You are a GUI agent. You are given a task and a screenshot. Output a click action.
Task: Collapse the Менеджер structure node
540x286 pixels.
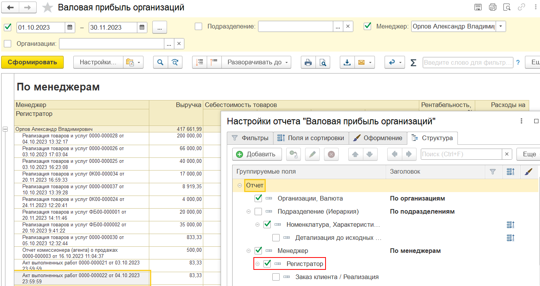tap(248, 251)
